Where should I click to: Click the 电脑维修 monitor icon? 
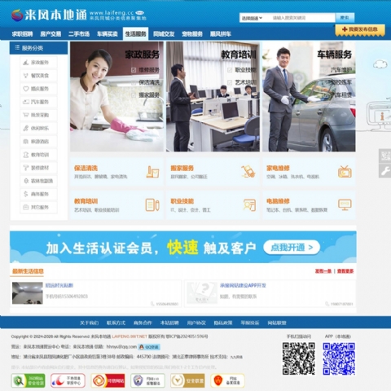coord(345,204)
